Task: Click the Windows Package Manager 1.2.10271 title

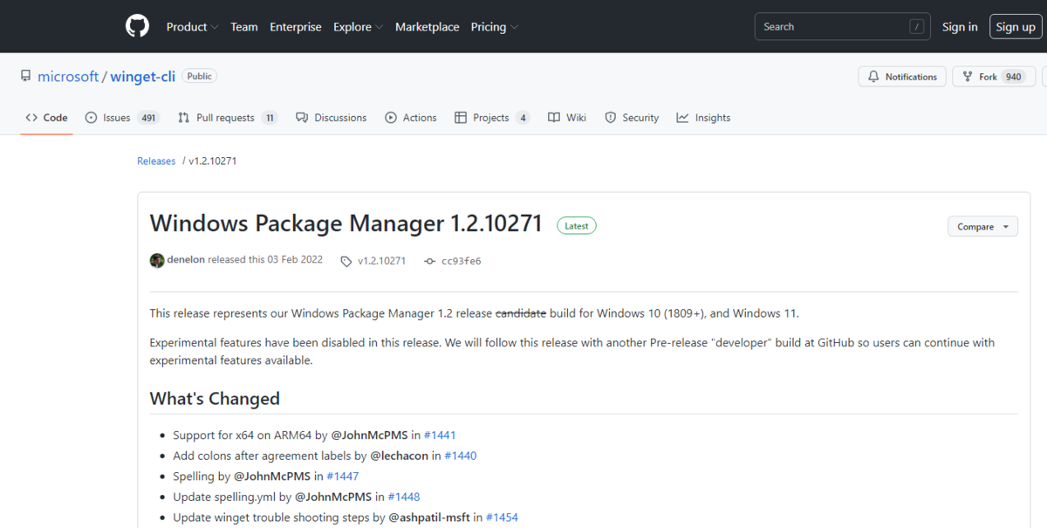Action: tap(346, 224)
